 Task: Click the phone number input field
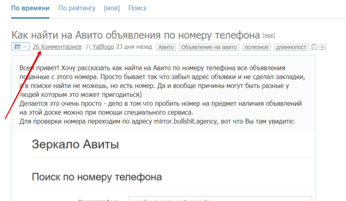coord(220,199)
